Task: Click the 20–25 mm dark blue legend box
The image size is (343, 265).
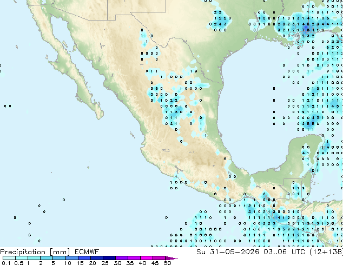Action: coord(96,258)
